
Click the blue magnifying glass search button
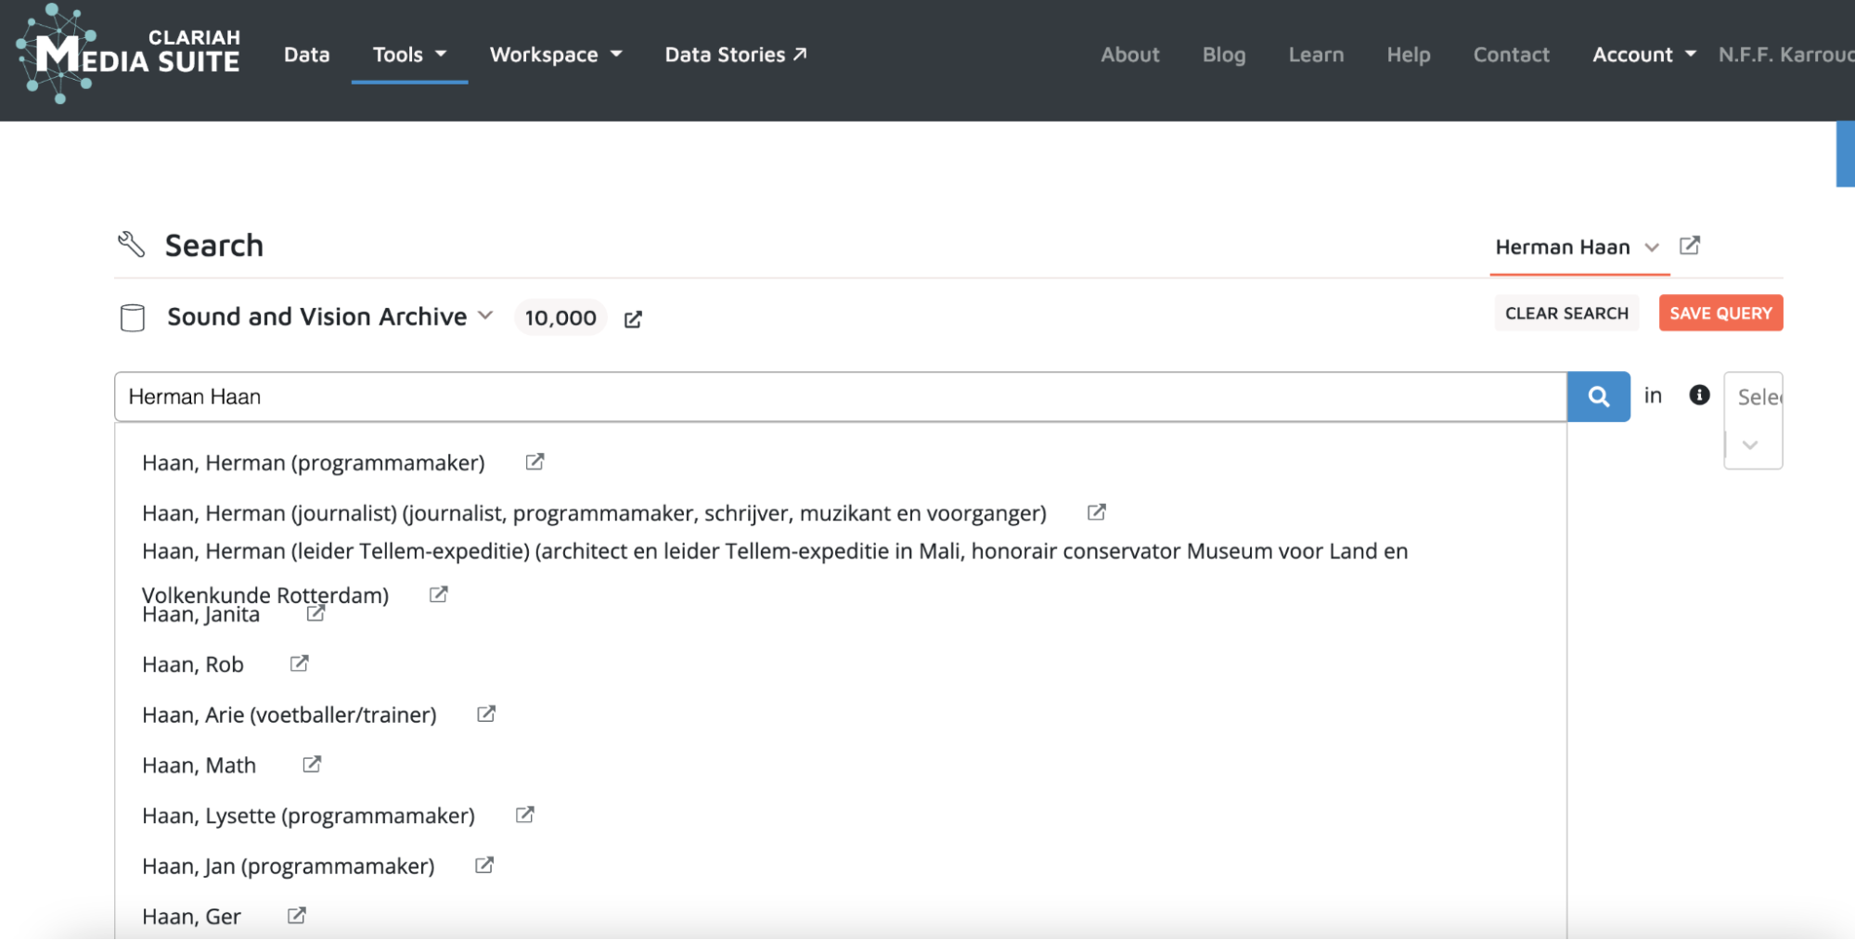coord(1598,396)
